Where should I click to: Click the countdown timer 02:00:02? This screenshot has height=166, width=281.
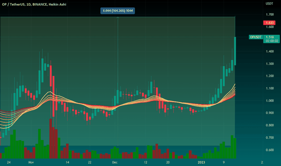(x=272, y=41)
